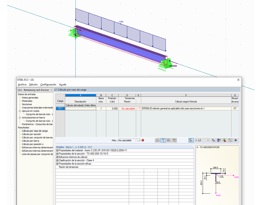Click the 100.000 load label in model view
This screenshot has width=262, height=205.
pos(173,66)
